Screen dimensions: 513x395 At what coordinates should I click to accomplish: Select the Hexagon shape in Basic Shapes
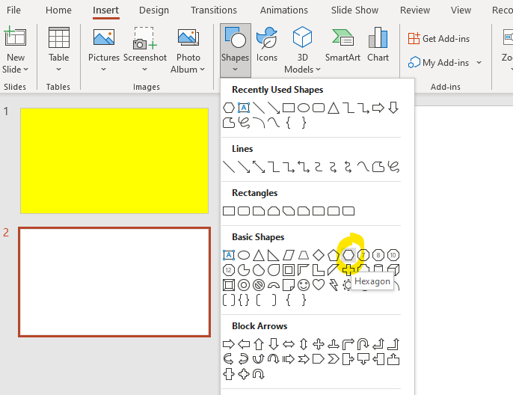point(348,255)
